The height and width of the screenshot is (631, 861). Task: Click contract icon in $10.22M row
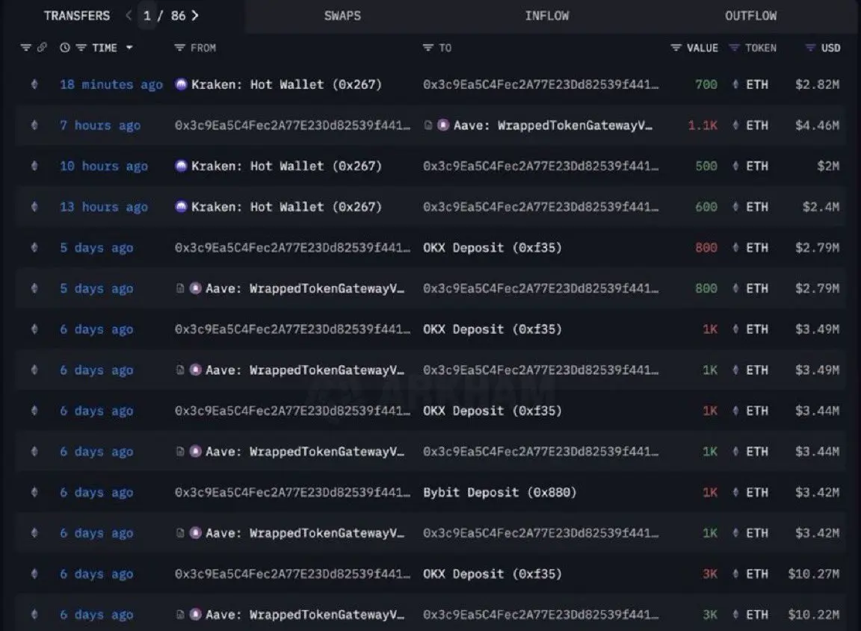point(180,615)
